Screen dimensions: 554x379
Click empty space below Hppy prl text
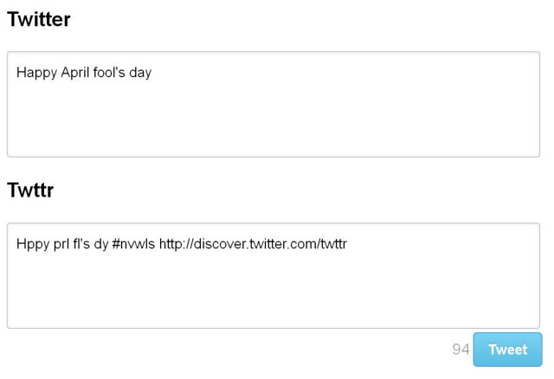pyautogui.click(x=260, y=292)
